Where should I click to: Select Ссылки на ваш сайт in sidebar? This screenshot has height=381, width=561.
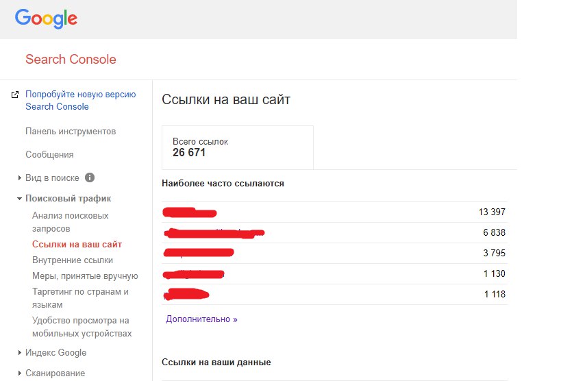point(77,244)
